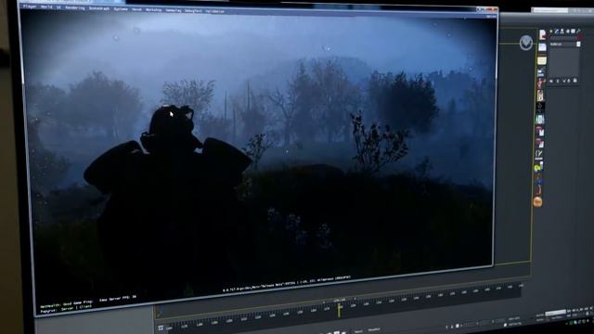
Task: Click the build version text at the viewport bottom
Action: click(287, 284)
